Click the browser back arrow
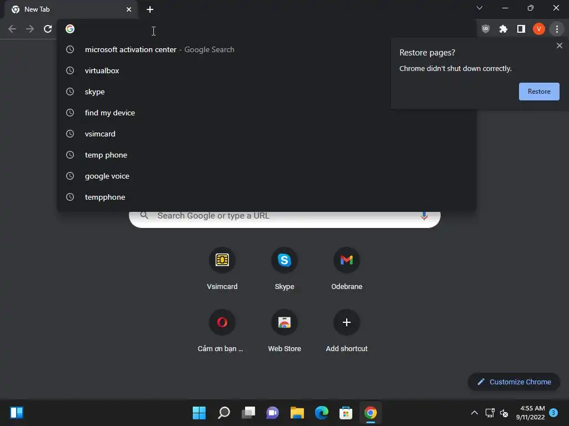Viewport: 569px width, 426px height. [x=12, y=29]
